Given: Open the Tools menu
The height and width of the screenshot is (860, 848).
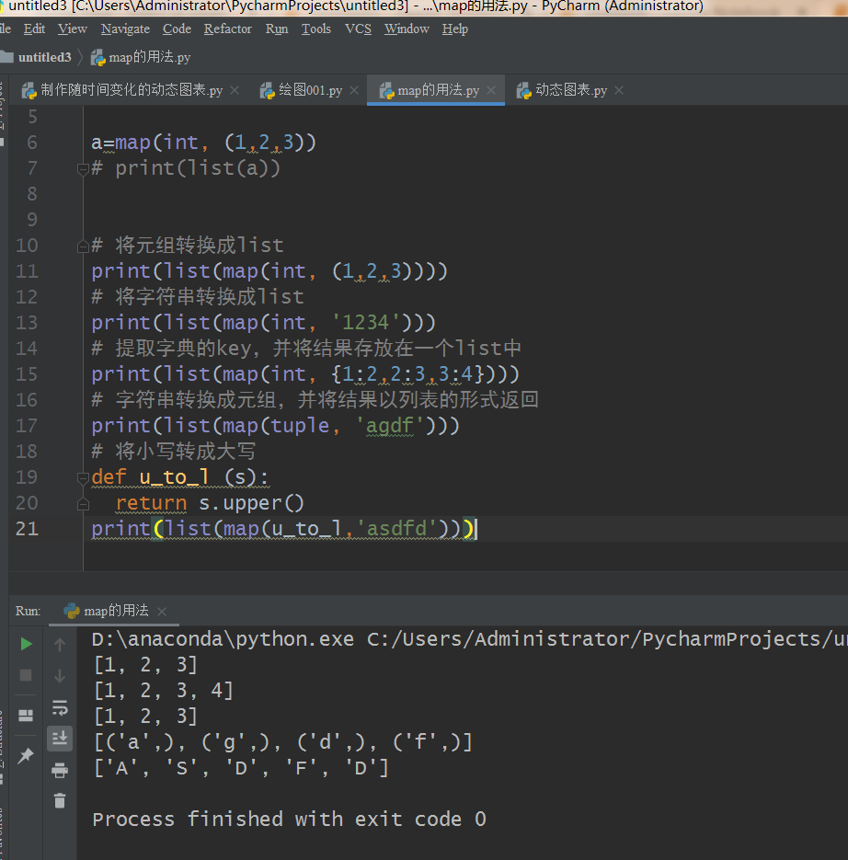Looking at the screenshot, I should tap(316, 29).
